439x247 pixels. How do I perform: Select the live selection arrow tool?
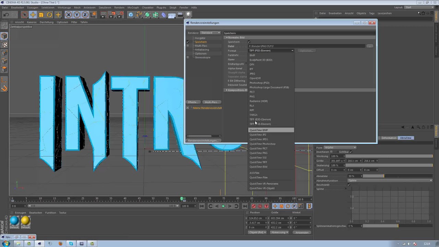click(x=24, y=15)
